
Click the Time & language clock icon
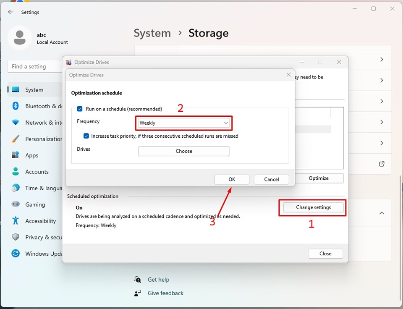(x=16, y=188)
